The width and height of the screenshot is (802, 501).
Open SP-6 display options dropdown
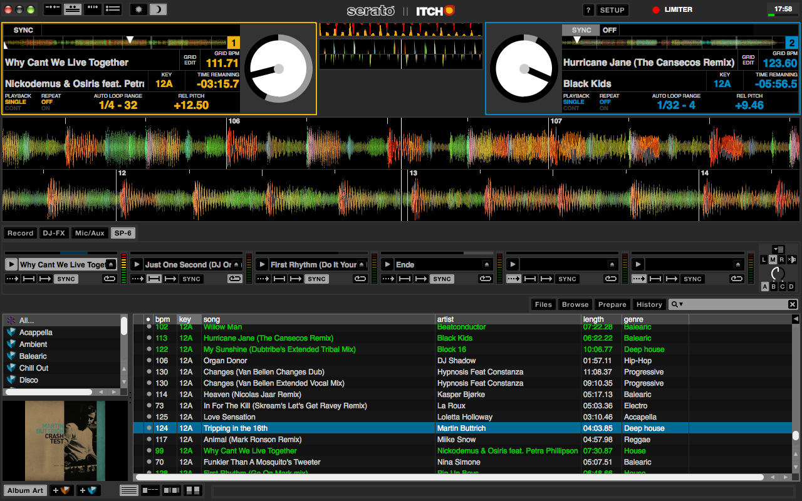pos(778,249)
